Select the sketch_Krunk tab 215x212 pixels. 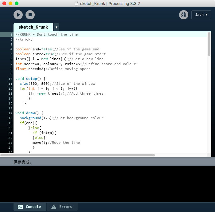[x=33, y=27]
